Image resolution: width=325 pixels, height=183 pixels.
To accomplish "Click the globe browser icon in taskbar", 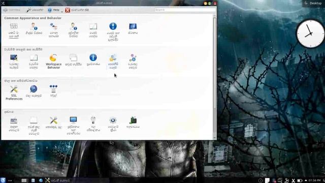I will tap(41, 180).
